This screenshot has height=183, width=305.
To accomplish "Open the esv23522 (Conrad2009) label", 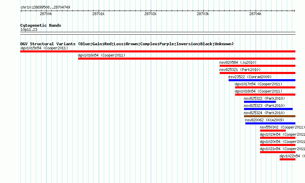I will pos(250,77).
